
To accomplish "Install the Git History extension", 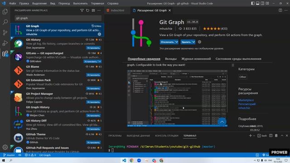I will (93, 48).
